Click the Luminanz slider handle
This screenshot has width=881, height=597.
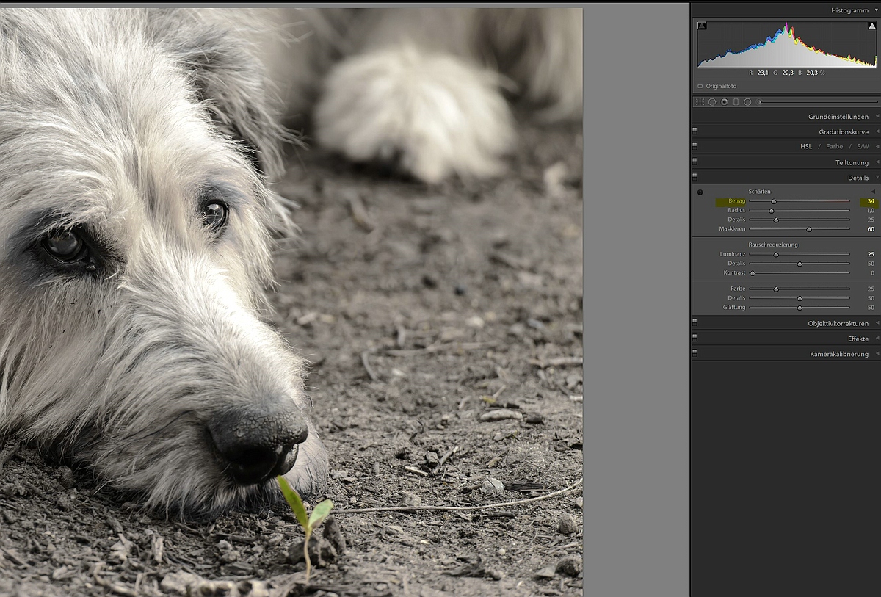click(776, 254)
